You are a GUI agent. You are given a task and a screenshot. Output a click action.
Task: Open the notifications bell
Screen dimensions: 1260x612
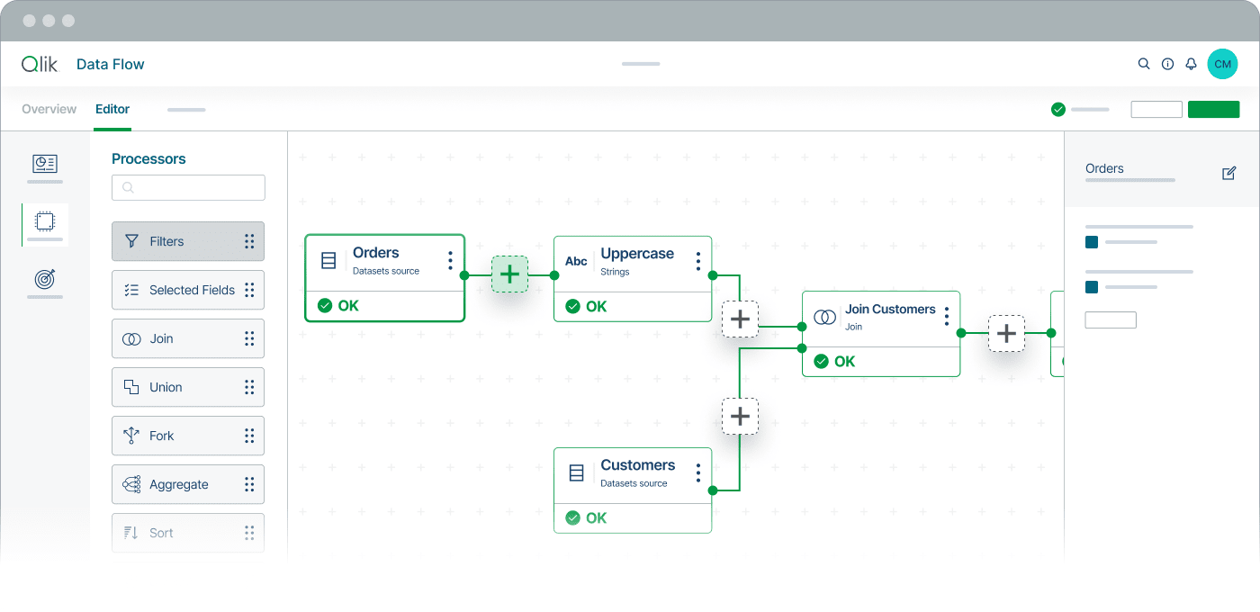click(x=1191, y=64)
